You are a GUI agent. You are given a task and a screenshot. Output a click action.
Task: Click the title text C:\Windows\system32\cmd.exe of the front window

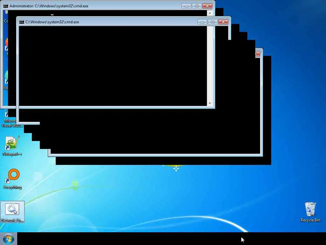(x=52, y=22)
